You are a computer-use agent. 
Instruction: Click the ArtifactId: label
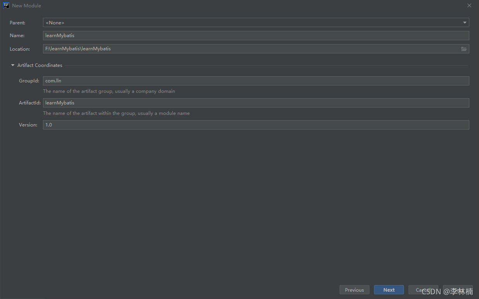tap(30, 103)
